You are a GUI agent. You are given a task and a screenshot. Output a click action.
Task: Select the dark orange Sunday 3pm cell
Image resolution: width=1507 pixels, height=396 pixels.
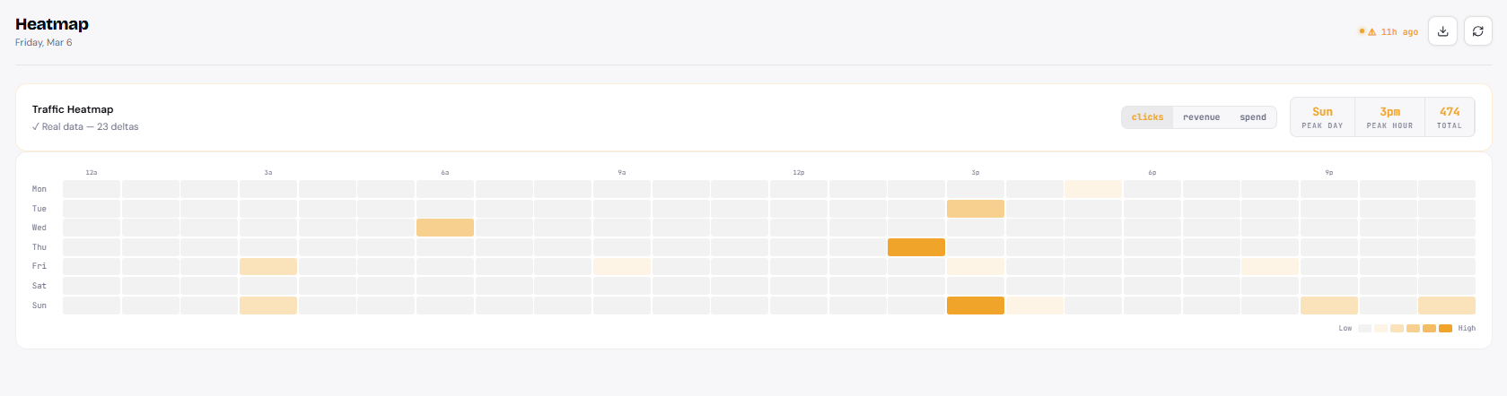pos(976,306)
